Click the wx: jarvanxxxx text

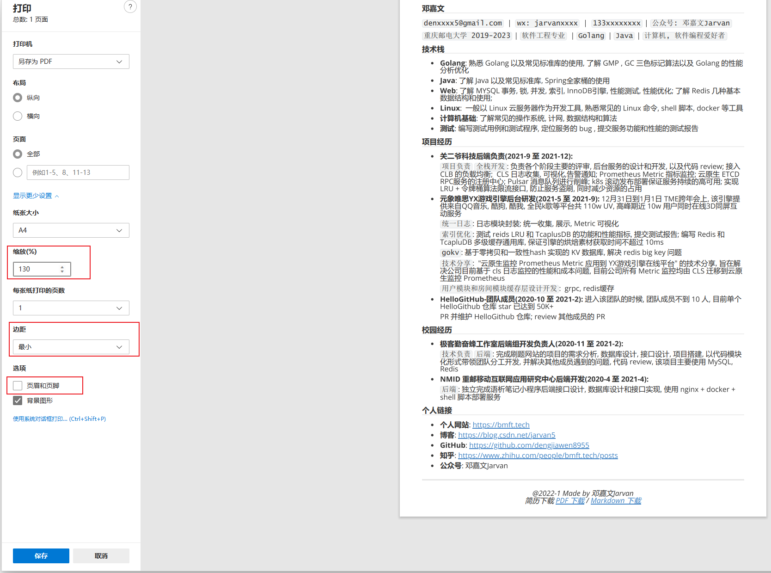(x=547, y=23)
